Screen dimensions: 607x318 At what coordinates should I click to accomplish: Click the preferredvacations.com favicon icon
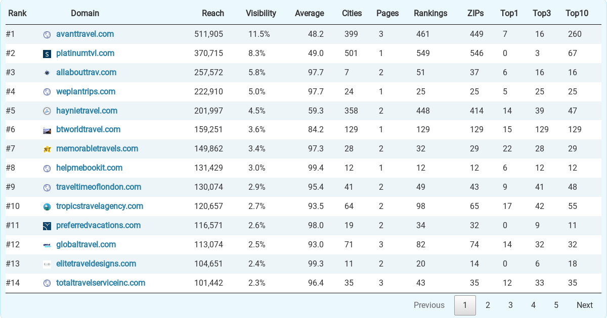pyautogui.click(x=47, y=226)
